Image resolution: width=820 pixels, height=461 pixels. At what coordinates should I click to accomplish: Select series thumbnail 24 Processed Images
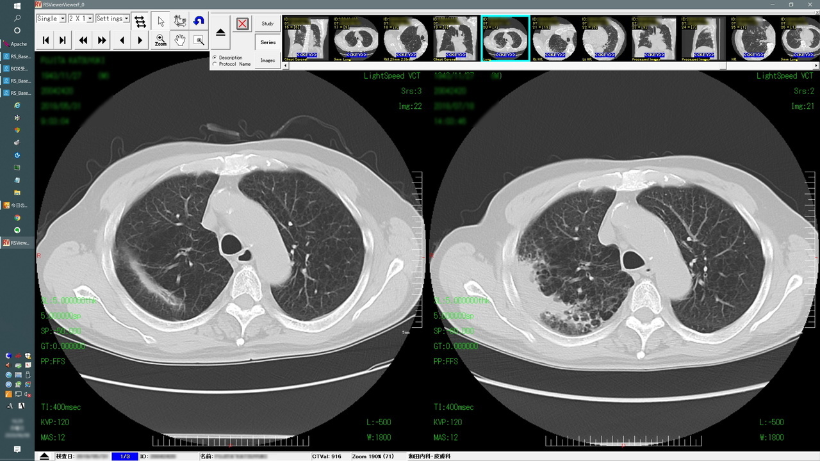pos(705,38)
